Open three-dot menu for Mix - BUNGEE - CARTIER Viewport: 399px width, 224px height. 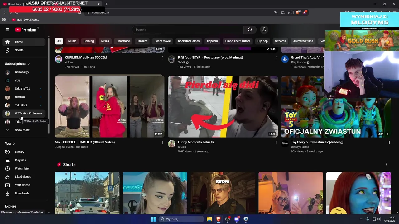tap(163, 142)
